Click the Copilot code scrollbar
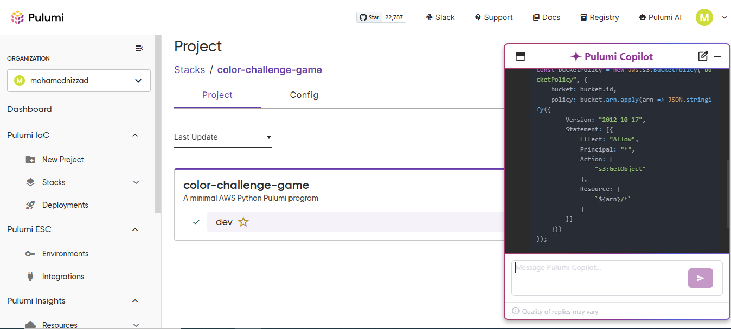 tap(728, 194)
